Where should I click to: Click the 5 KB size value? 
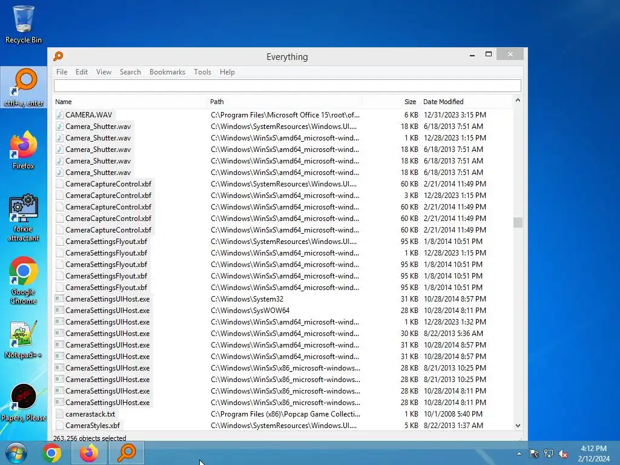411,426
